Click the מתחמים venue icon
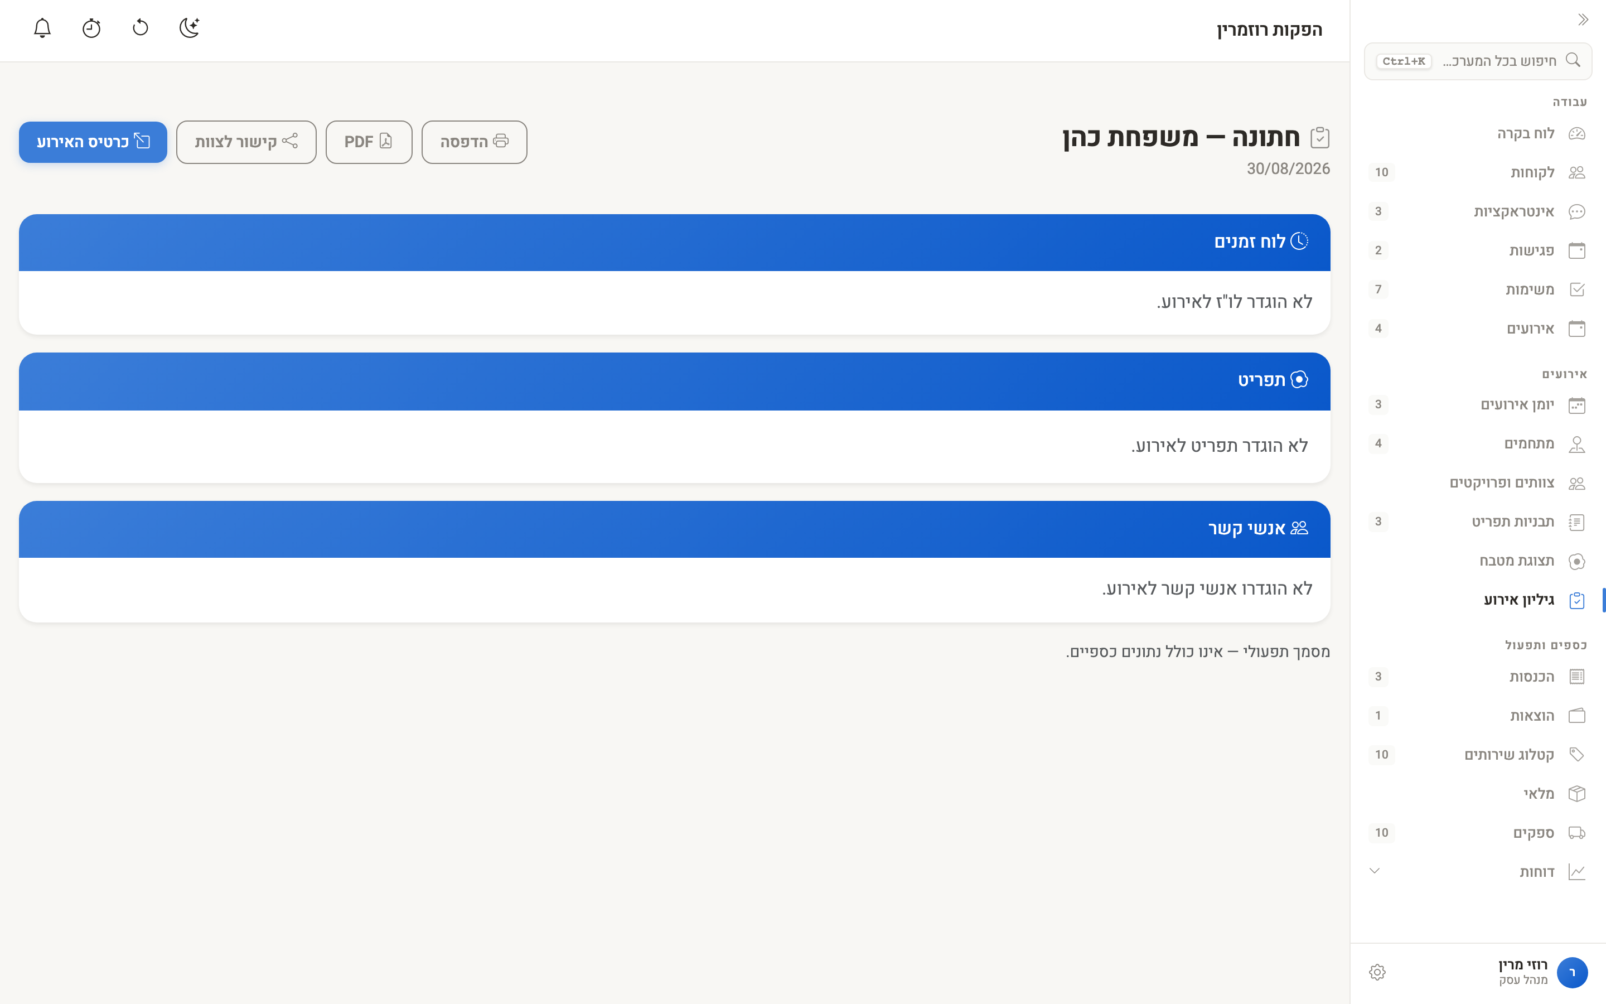 1577,443
